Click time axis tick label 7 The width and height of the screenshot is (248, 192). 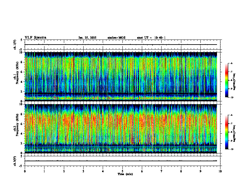162,171
